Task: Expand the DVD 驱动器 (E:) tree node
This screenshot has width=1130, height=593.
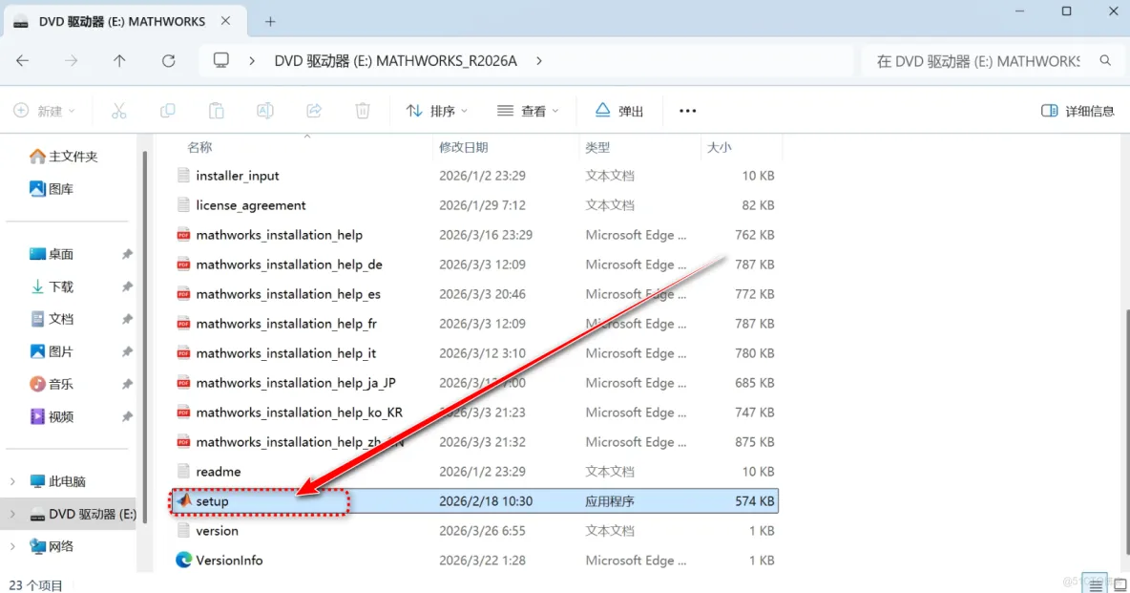Action: (12, 514)
